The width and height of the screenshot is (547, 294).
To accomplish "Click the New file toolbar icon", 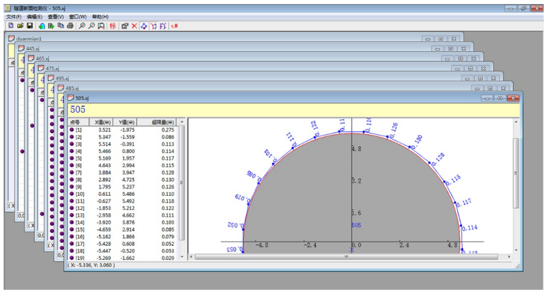I will tap(11, 26).
